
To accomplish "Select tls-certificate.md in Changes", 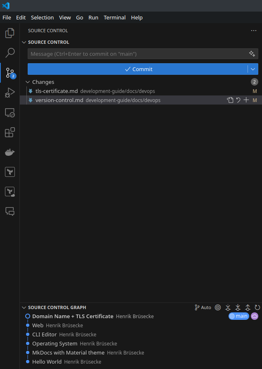I will (x=141, y=91).
